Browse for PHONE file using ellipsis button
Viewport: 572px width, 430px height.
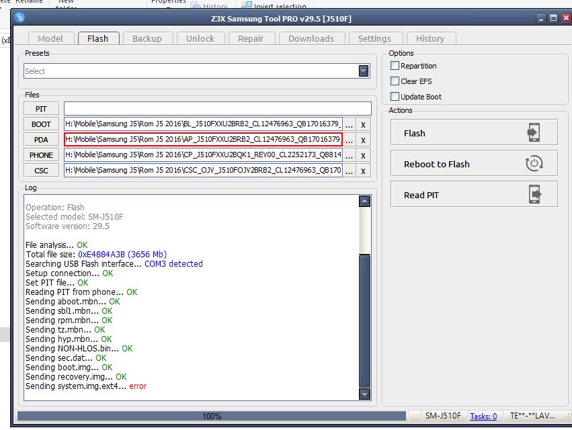tap(349, 155)
